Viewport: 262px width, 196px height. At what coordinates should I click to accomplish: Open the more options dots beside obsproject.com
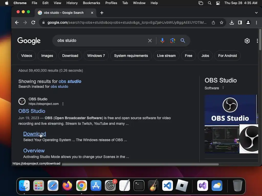[x=63, y=104]
